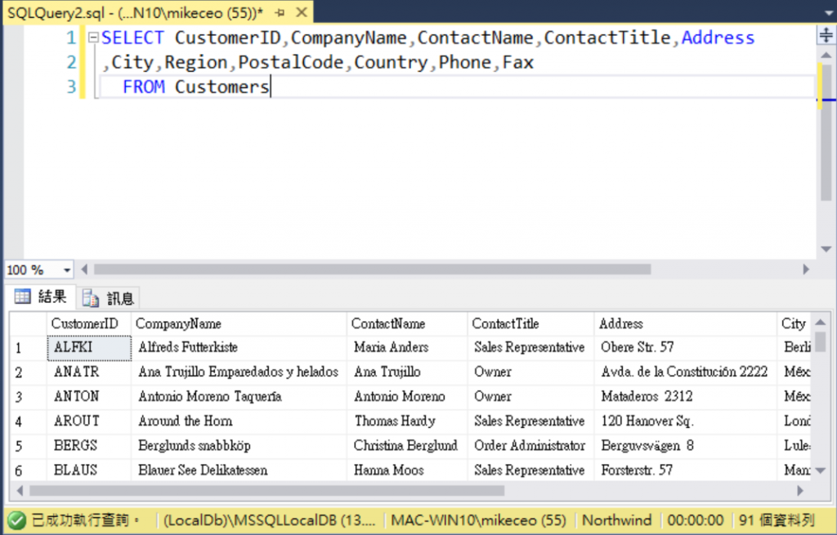Click the Northwind database status entry
The width and height of the screenshot is (837, 535).
616,520
